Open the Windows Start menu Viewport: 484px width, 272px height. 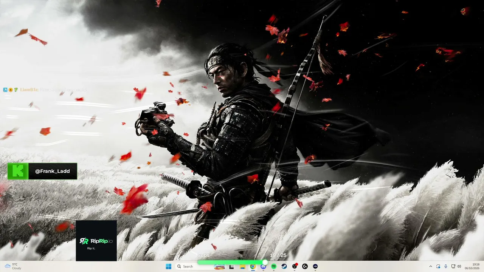(168, 266)
